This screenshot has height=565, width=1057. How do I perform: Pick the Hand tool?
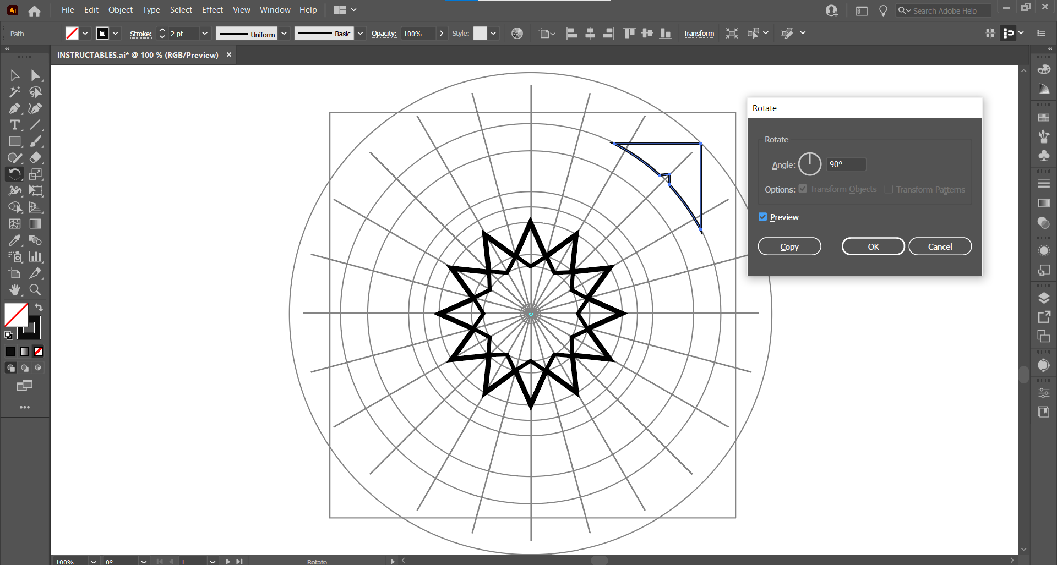pyautogui.click(x=14, y=289)
